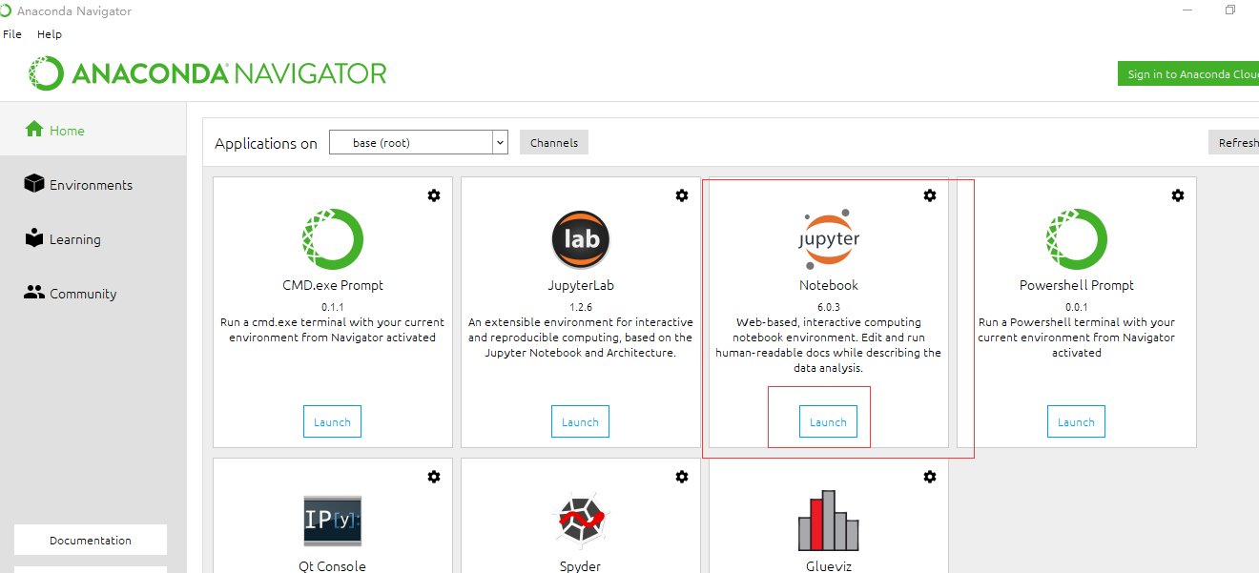Click the Learning reader icon
The width and height of the screenshot is (1259, 573).
(34, 237)
